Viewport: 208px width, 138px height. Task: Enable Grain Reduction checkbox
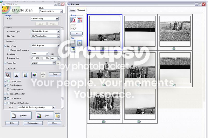tap(8, 85)
